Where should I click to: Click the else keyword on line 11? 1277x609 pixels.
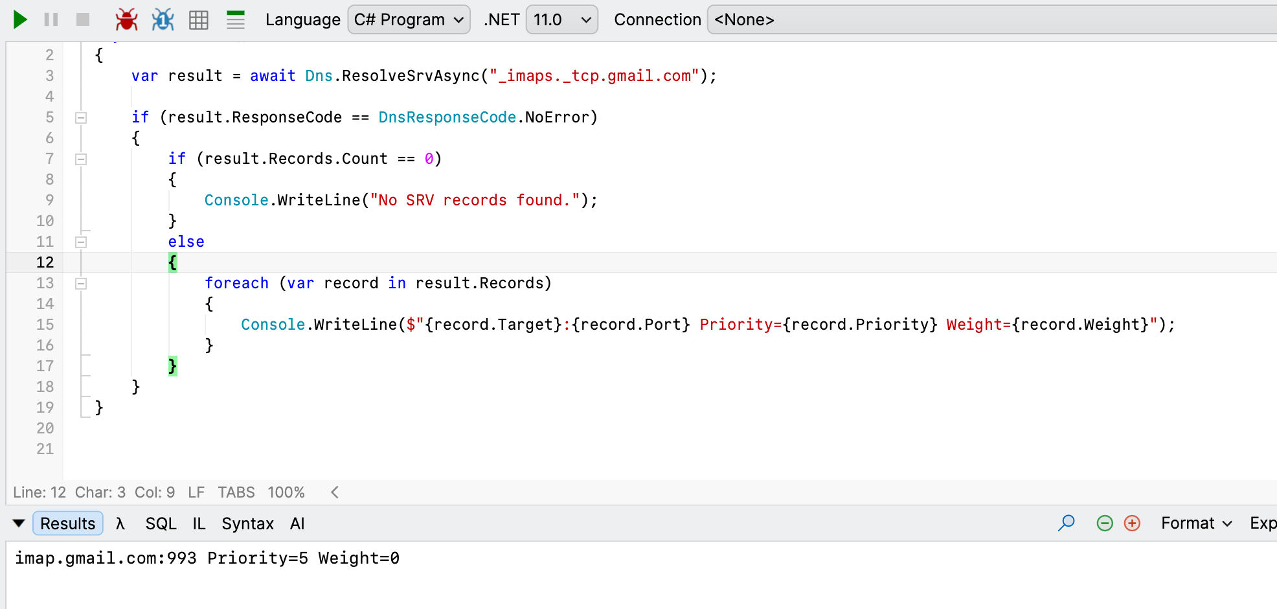coord(186,242)
